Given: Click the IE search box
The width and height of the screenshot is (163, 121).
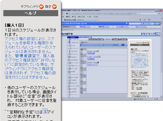Looking at the screenshot, I should (x=147, y=13).
